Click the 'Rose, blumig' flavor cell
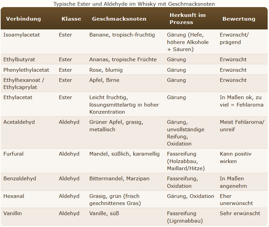Image resolution: width=269 pixels, height=227 pixels. [106, 70]
